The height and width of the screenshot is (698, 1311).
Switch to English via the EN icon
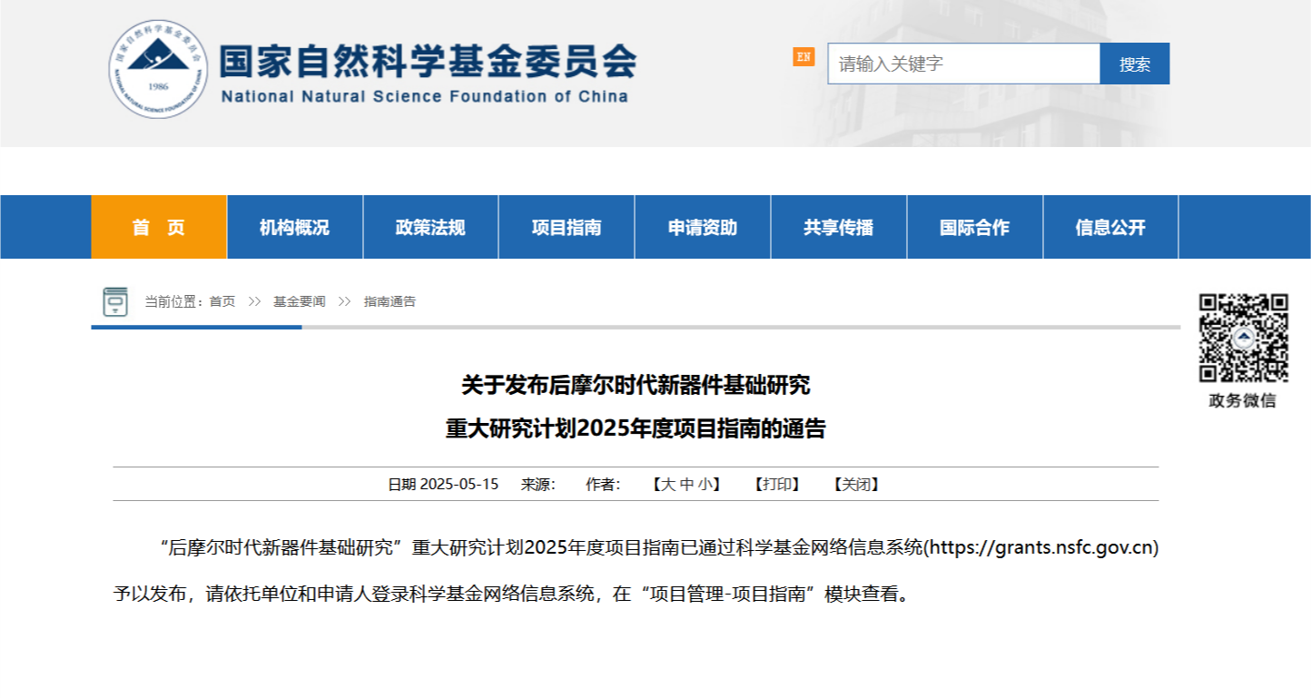803,56
